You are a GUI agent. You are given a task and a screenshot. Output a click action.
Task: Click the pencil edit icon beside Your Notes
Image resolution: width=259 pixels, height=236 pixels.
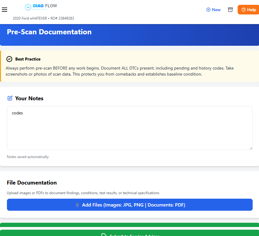click(x=10, y=98)
